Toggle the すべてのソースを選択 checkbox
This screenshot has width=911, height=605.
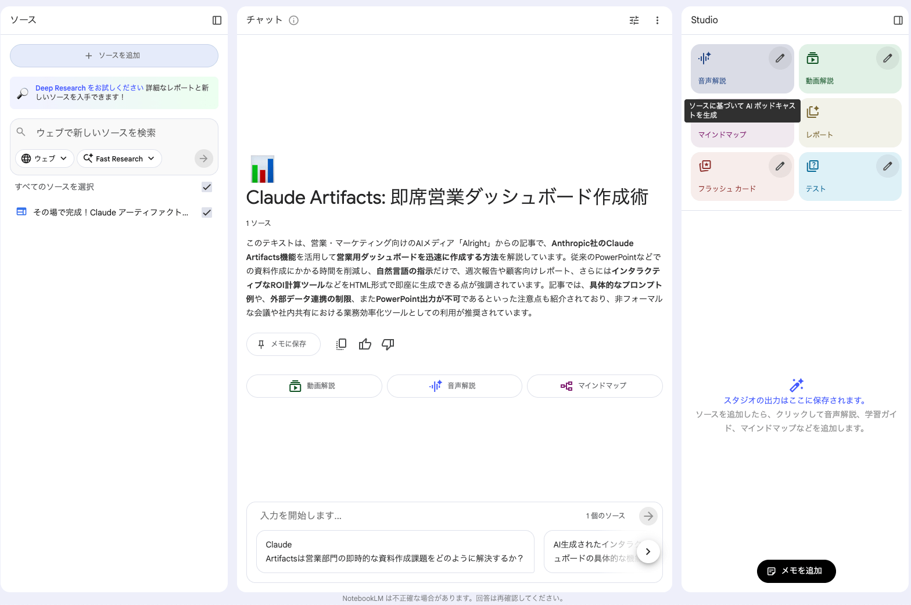pos(207,187)
